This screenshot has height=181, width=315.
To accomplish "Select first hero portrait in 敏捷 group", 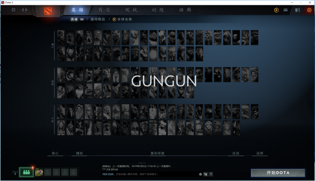I will pos(61,75).
